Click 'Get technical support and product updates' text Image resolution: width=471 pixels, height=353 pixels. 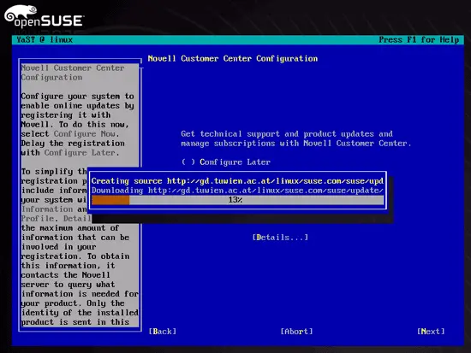(x=287, y=133)
